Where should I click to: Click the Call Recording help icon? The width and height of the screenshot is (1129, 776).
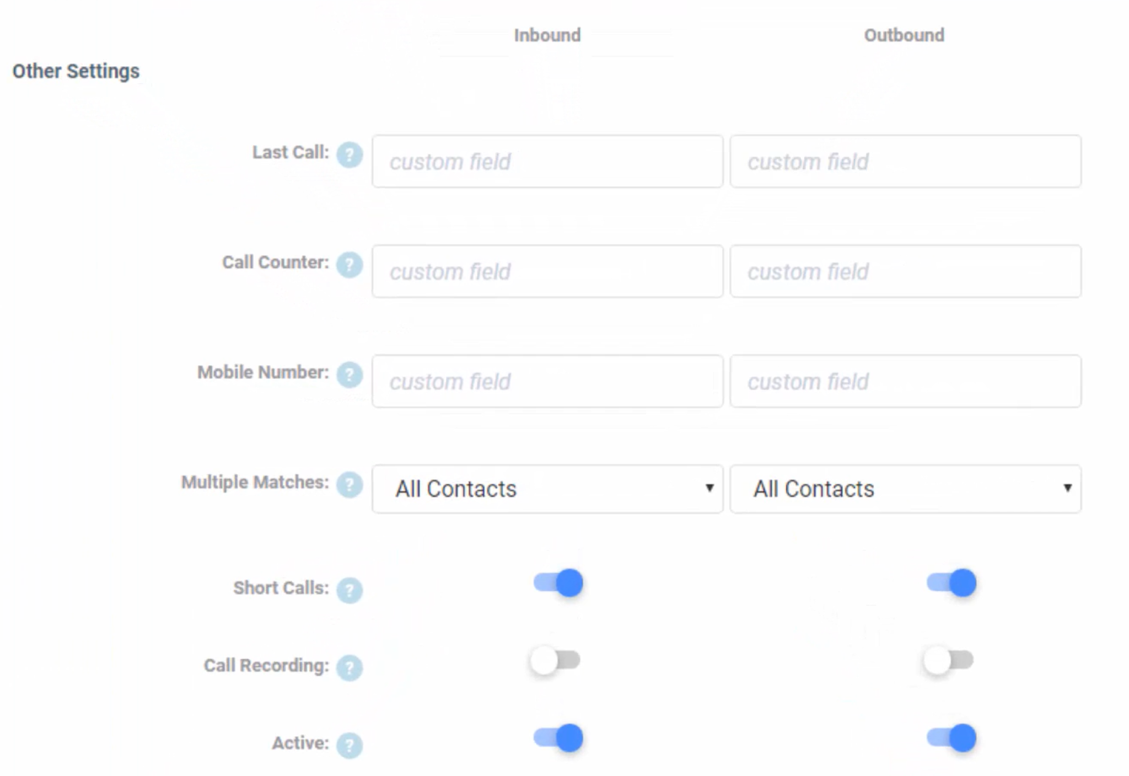tap(350, 668)
